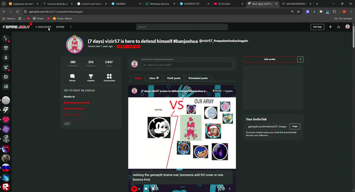The image size is (355, 192).
Task: Open comments on the pinned post
Action: click(146, 189)
